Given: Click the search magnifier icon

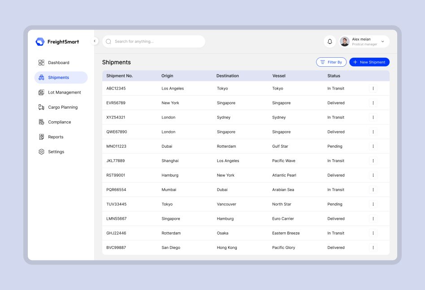Looking at the screenshot, I should click(108, 42).
